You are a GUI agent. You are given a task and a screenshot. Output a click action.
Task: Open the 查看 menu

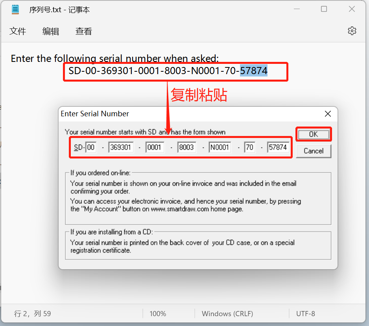coord(83,31)
